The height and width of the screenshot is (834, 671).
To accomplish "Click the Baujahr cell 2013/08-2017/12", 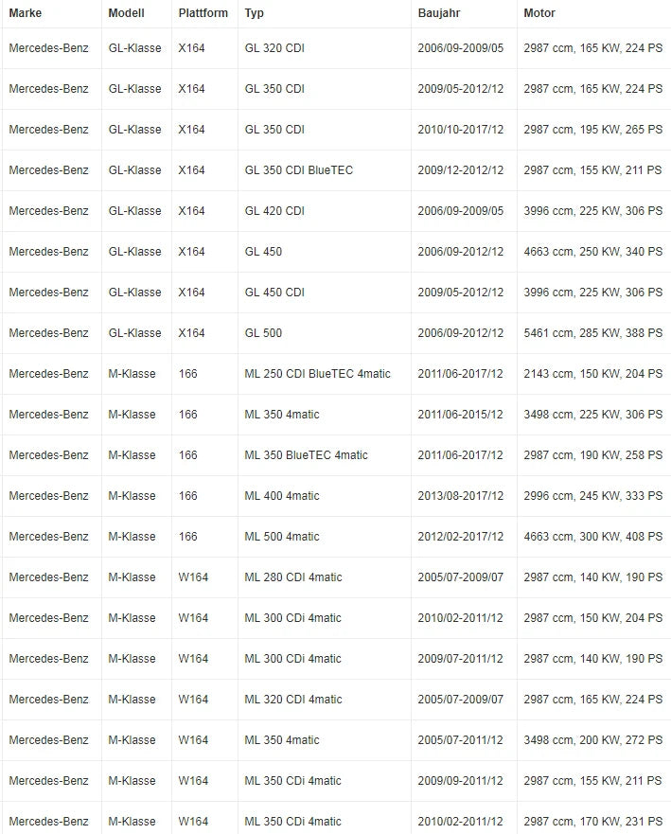I will coord(461,496).
